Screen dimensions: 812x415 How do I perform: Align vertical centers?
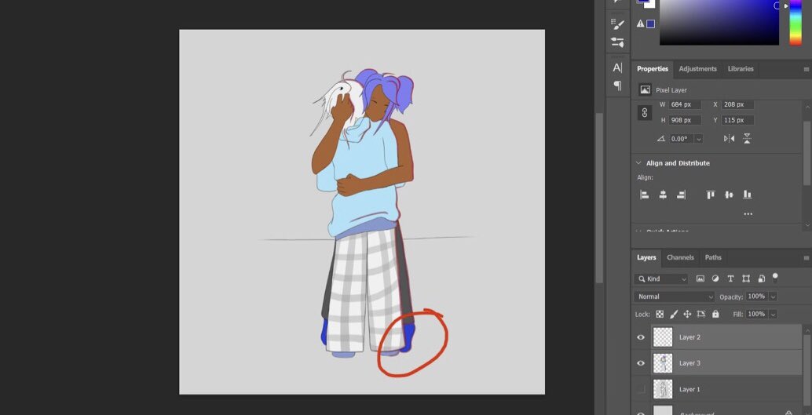click(x=729, y=195)
